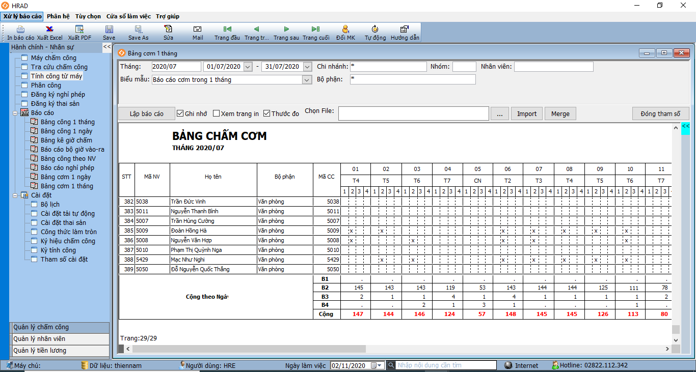The height and width of the screenshot is (372, 696).
Task: Export report with Xuất Excel icon
Action: coord(49,30)
